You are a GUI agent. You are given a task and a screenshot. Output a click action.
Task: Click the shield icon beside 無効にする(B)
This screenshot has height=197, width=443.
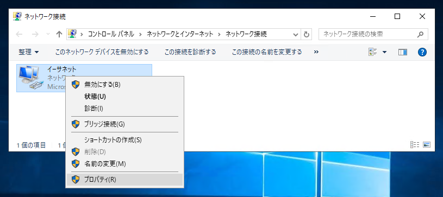(x=76, y=84)
